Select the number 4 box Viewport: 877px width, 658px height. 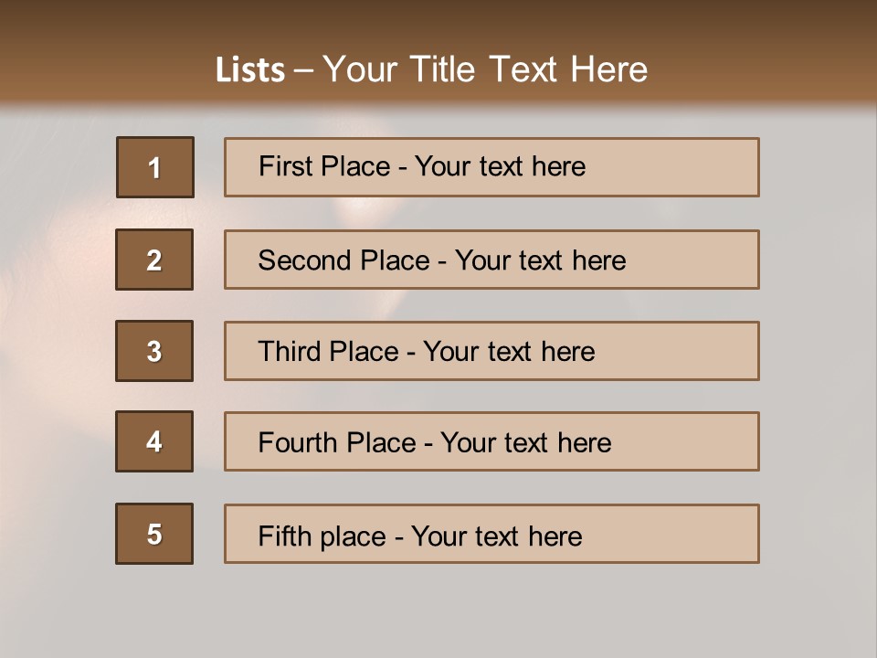[x=154, y=441]
